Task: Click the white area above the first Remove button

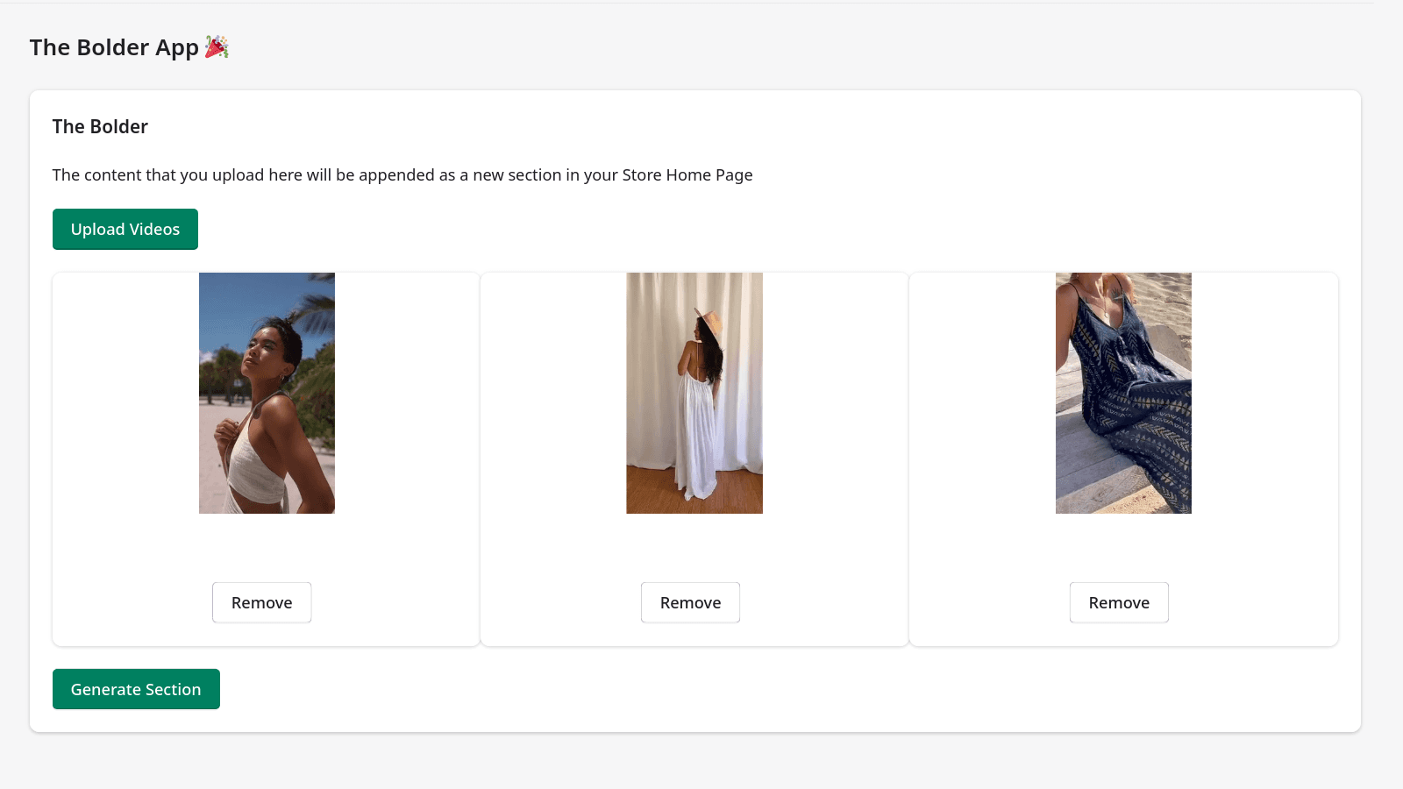Action: [261, 548]
